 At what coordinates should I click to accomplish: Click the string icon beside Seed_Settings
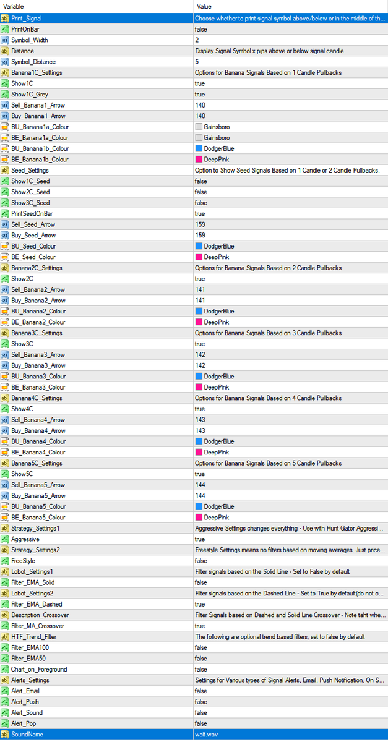5,170
